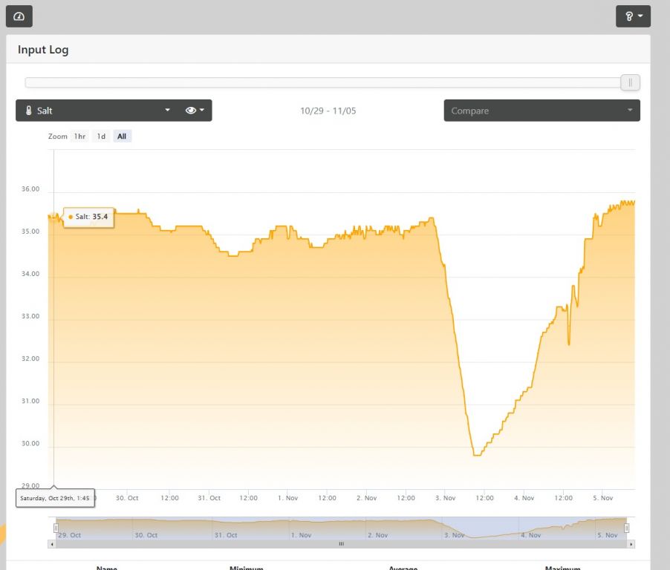Image resolution: width=670 pixels, height=570 pixels.
Task: Click the thermometer probe icon beside Salt
Action: coord(28,111)
